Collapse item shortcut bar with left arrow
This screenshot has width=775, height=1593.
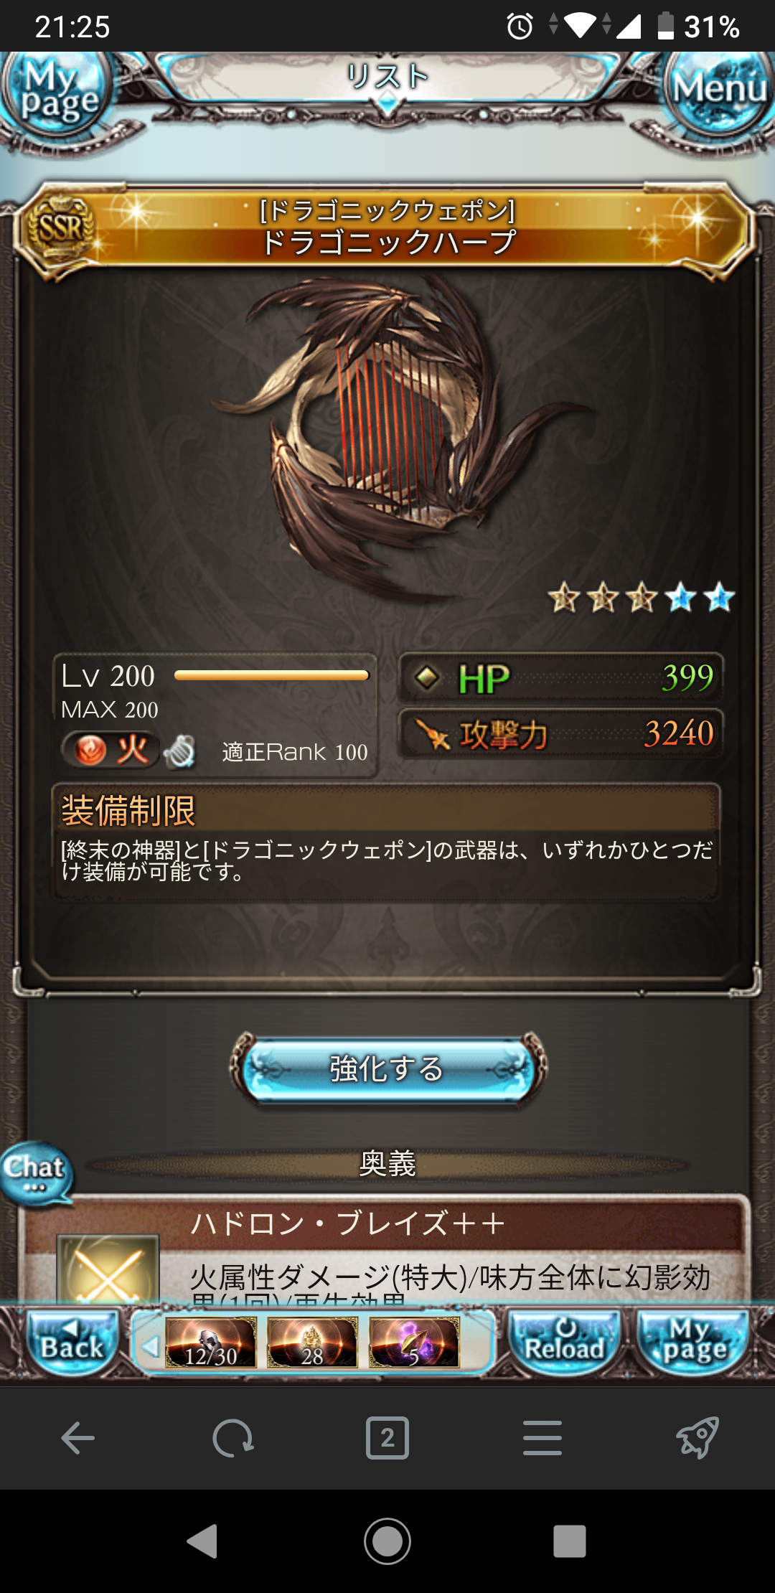tap(150, 1347)
